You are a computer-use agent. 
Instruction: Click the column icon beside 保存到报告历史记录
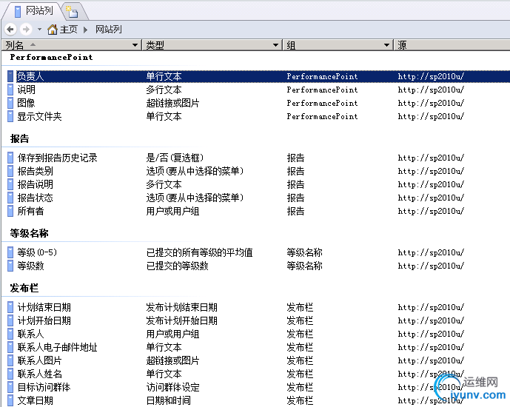pyautogui.click(x=11, y=158)
